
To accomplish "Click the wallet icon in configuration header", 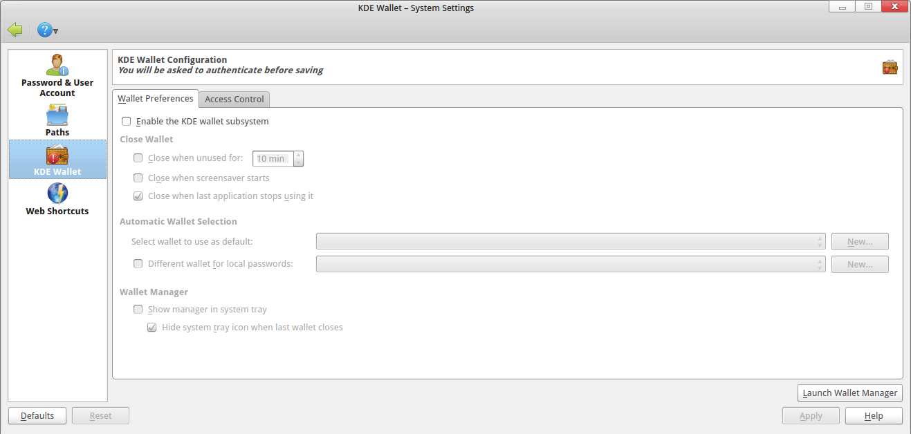I will [x=890, y=67].
